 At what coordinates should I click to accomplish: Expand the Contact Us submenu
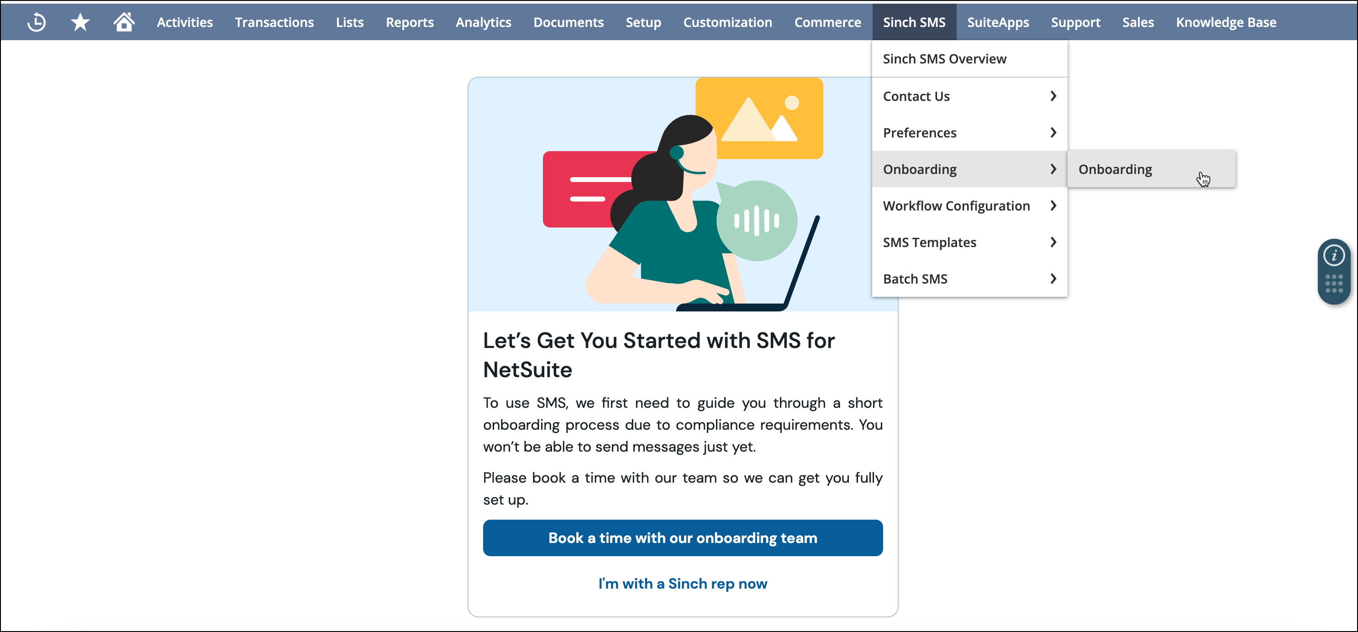969,96
